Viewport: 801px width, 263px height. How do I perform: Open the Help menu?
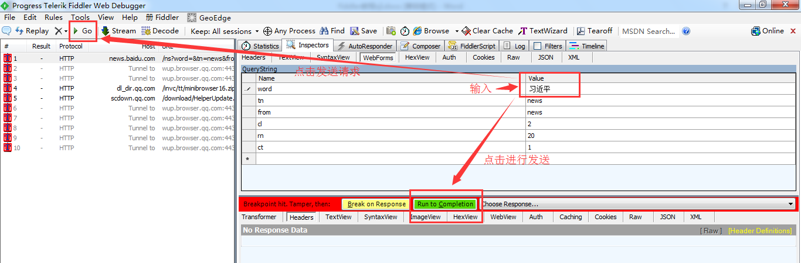130,18
